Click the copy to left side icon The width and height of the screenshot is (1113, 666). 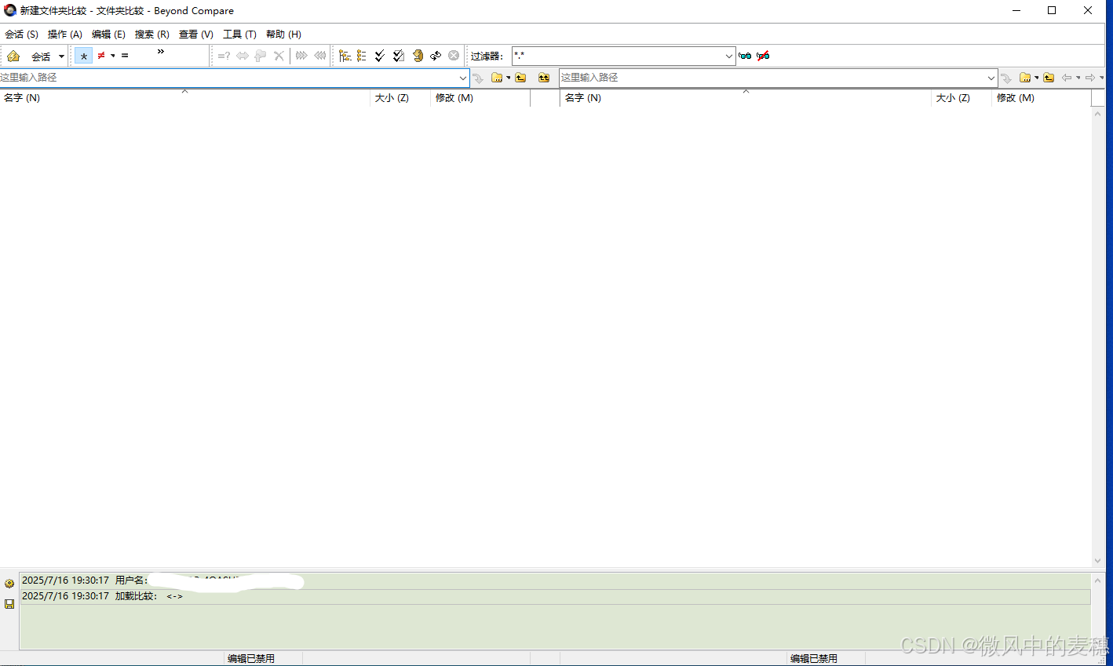[319, 56]
